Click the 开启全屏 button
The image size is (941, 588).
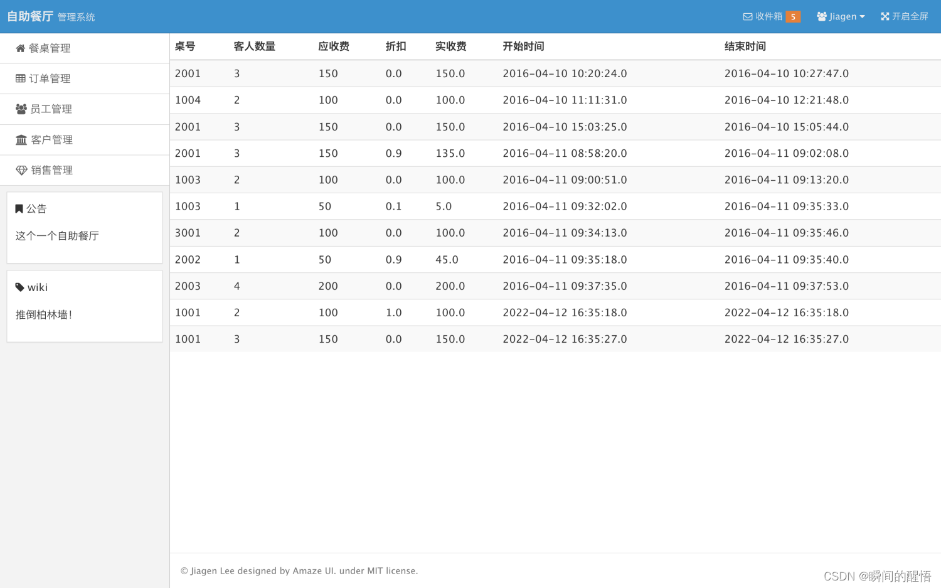coord(903,16)
